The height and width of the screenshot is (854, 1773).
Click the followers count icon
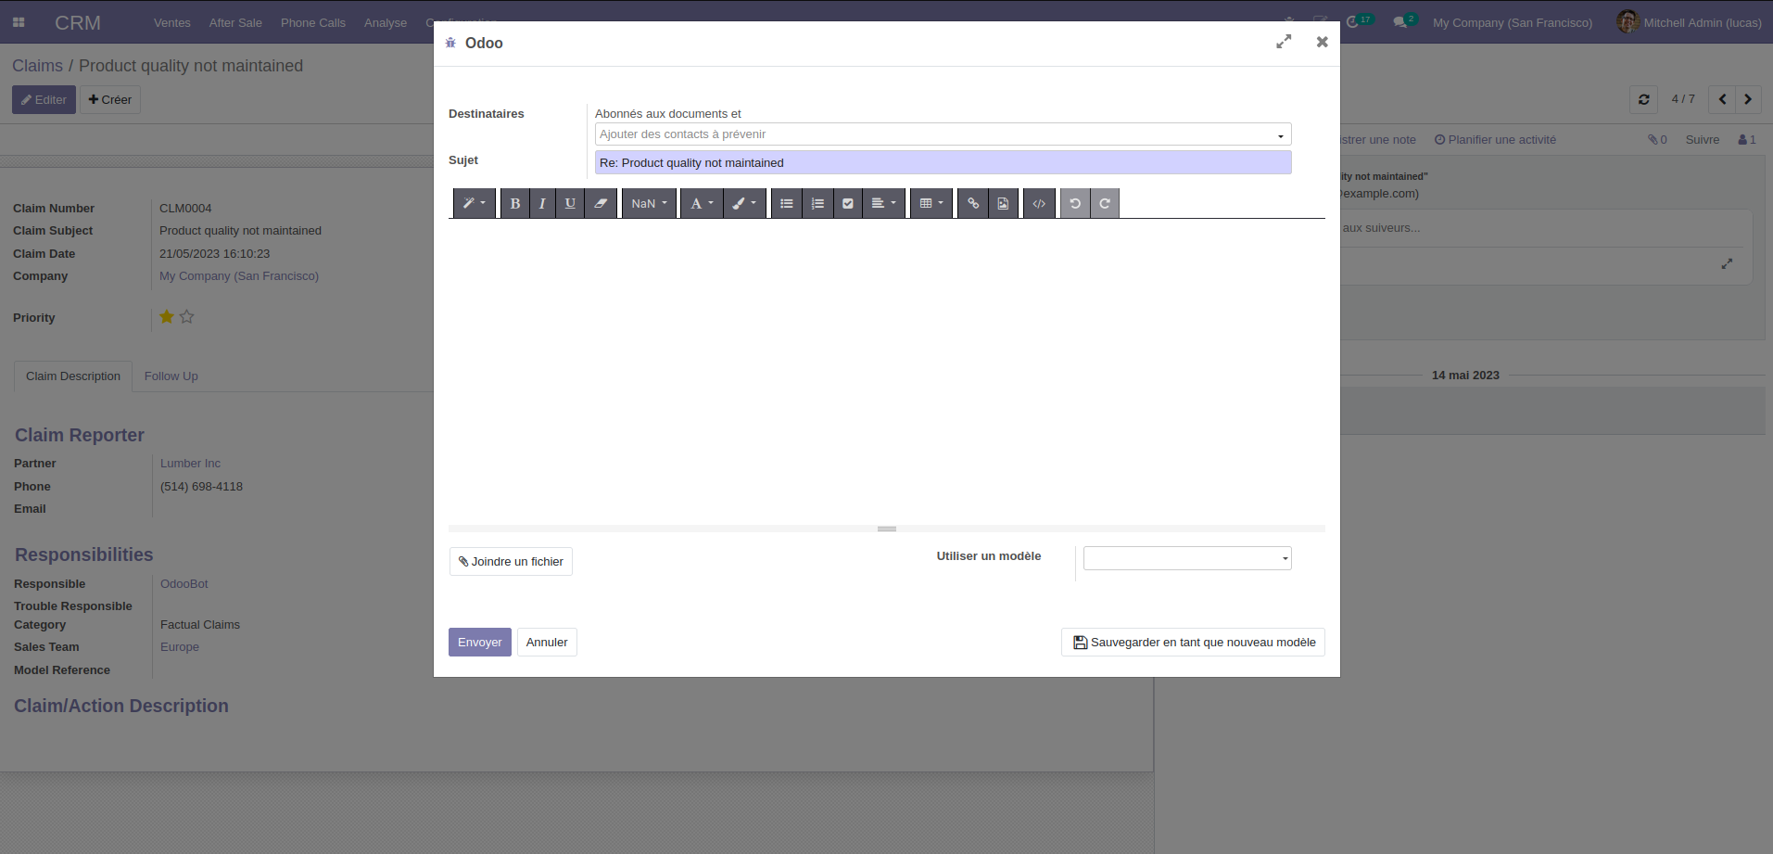tap(1747, 140)
